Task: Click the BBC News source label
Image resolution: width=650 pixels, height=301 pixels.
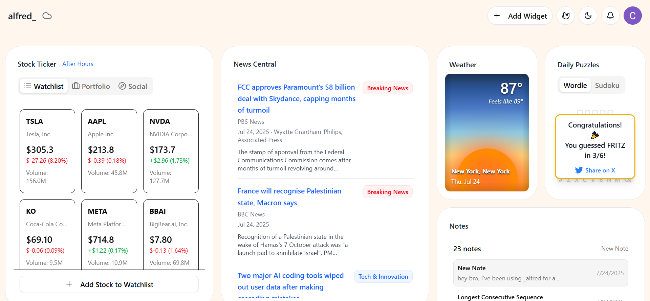Action: click(251, 214)
